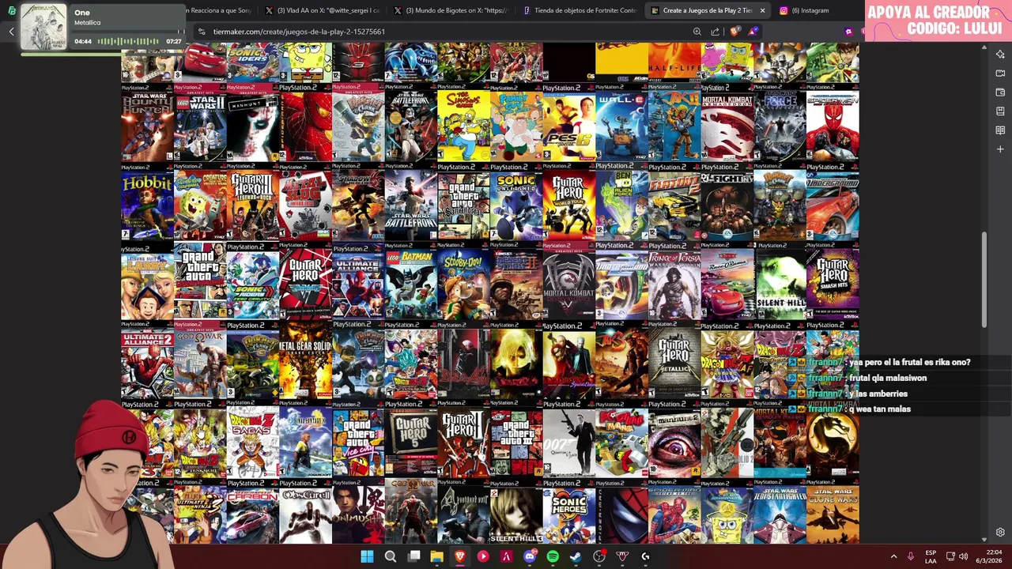
Task: Open the red play-button app on the taskbar
Action: click(483, 556)
